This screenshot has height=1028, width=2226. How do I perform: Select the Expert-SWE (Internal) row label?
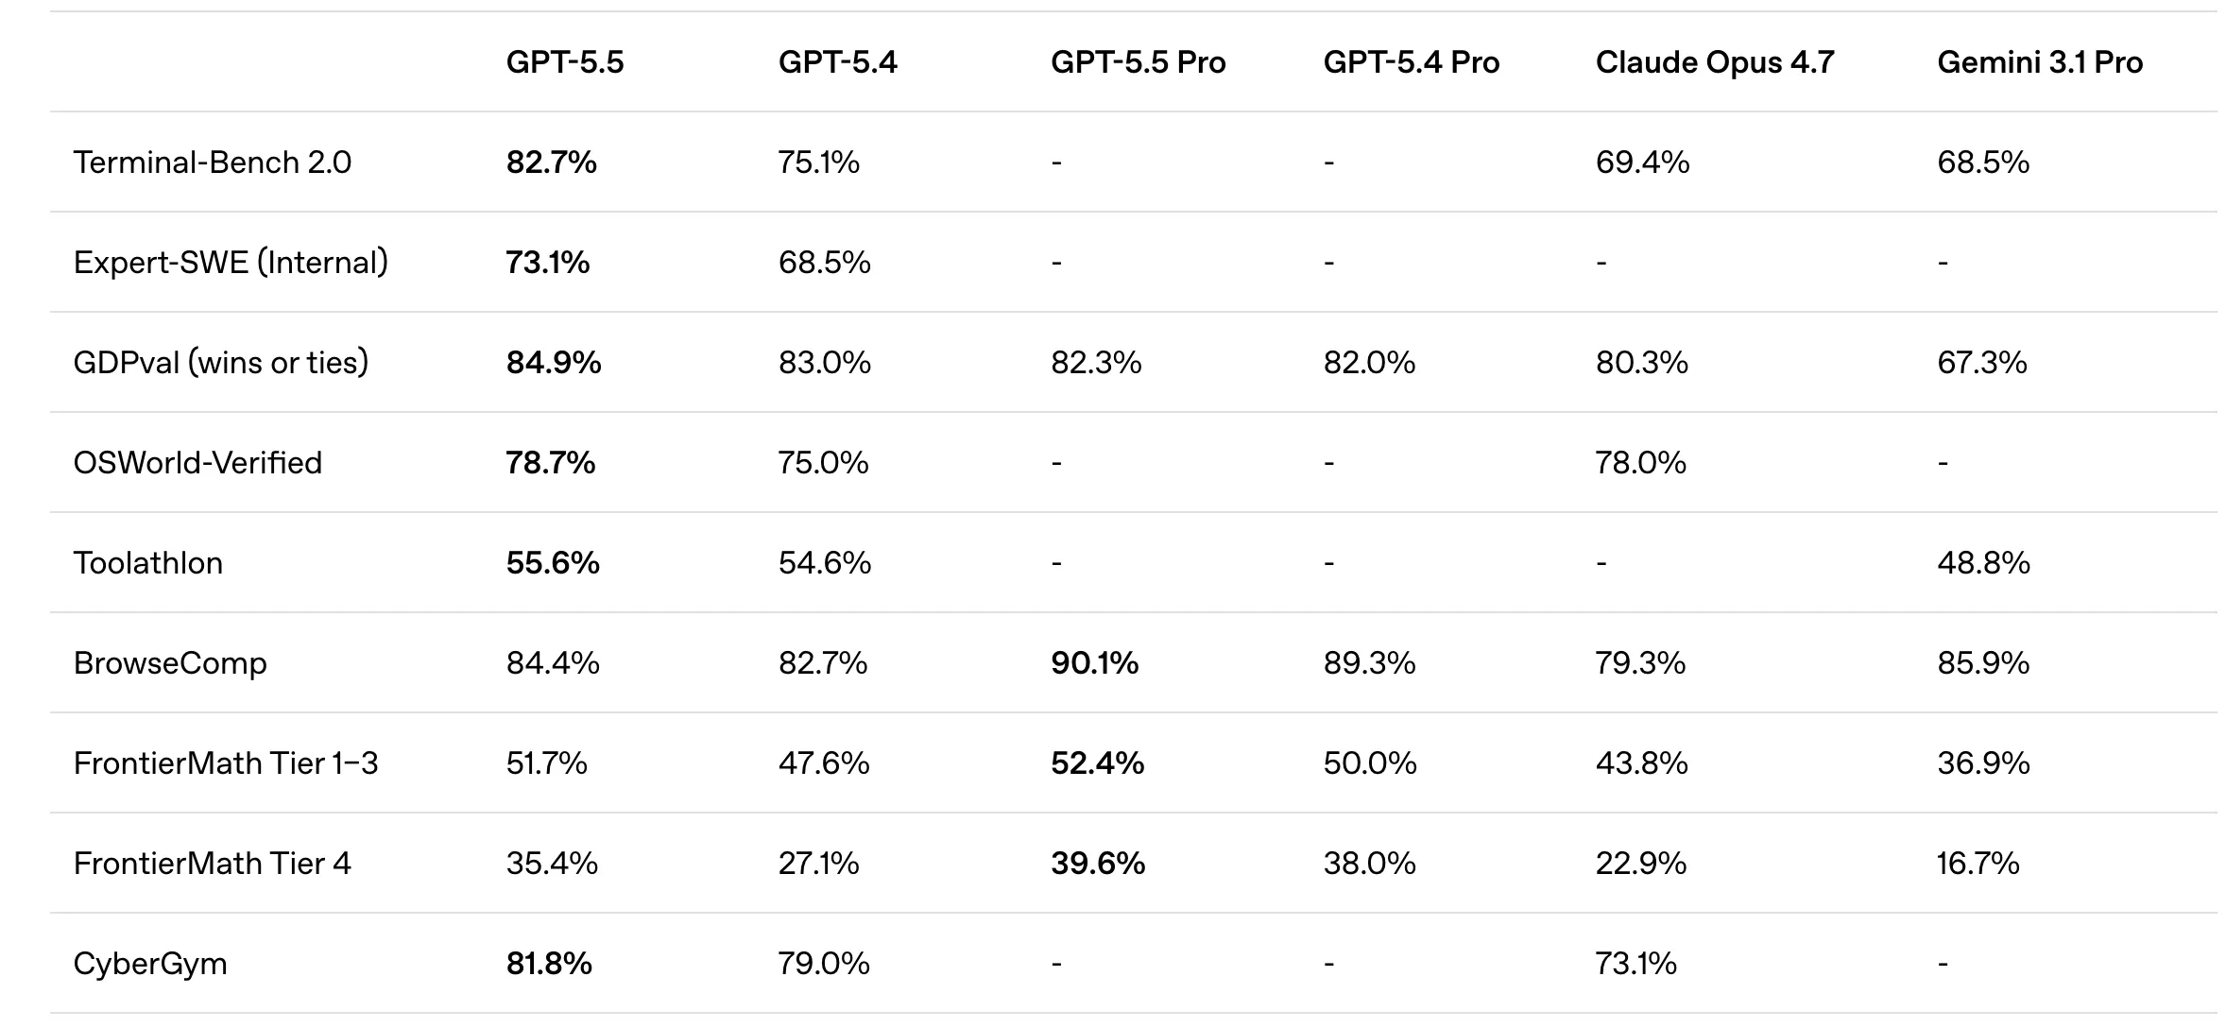tap(231, 263)
